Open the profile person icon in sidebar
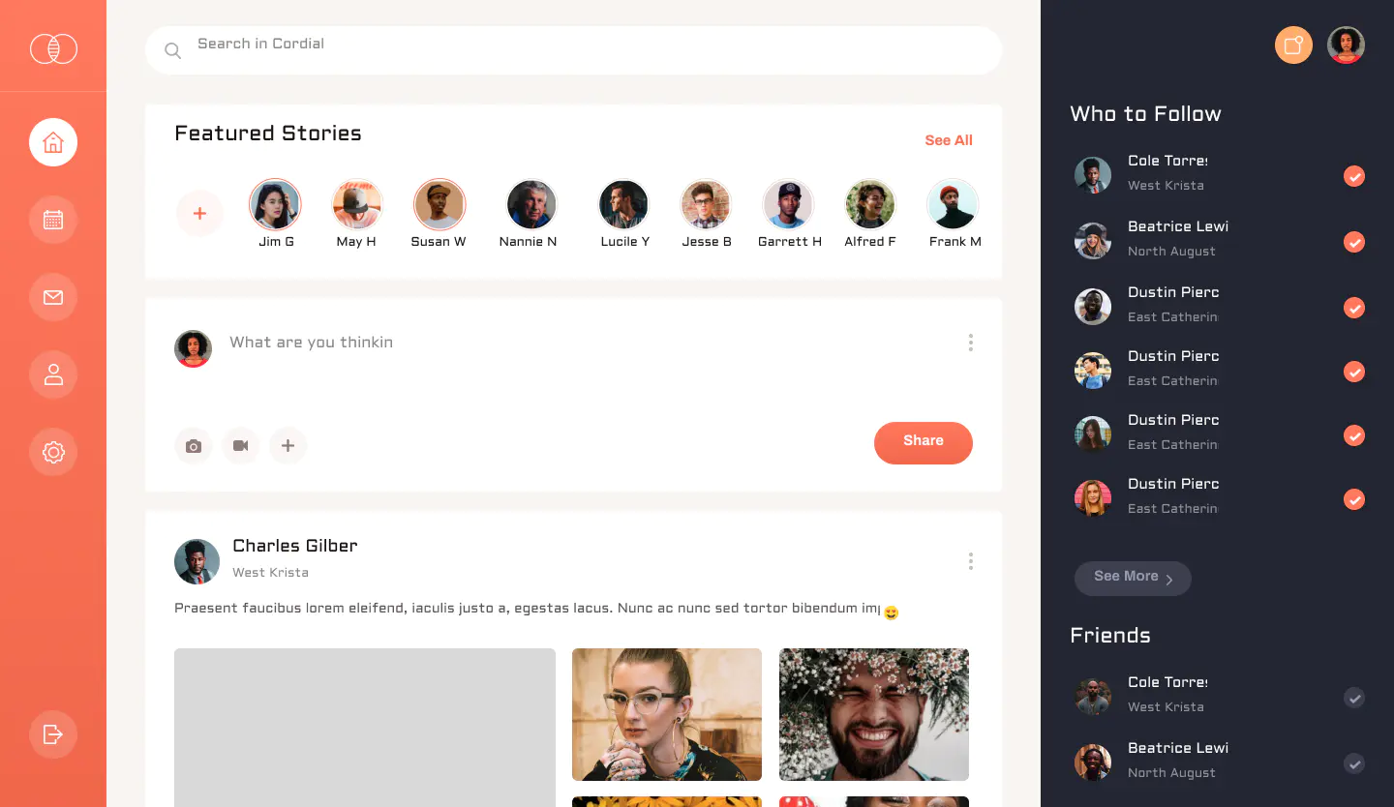Viewport: 1394px width, 807px height. pyautogui.click(x=53, y=374)
